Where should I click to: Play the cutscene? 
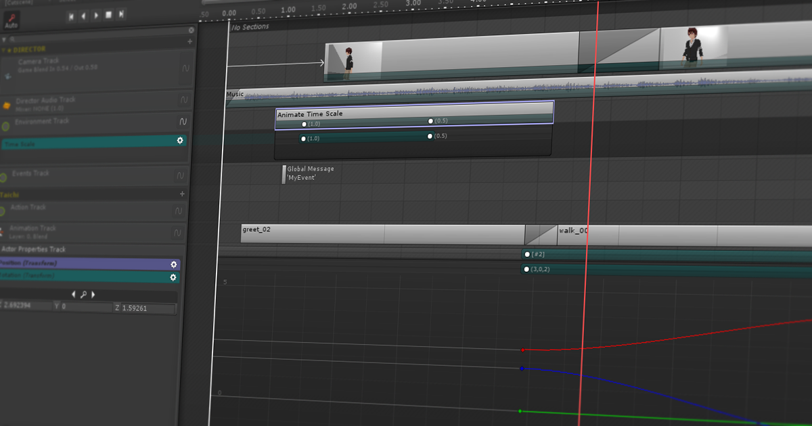coord(96,15)
